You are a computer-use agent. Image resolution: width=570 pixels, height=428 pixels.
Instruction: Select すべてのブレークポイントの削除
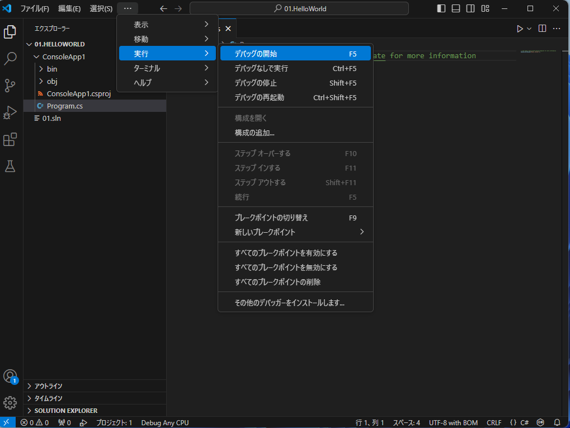coord(295,282)
